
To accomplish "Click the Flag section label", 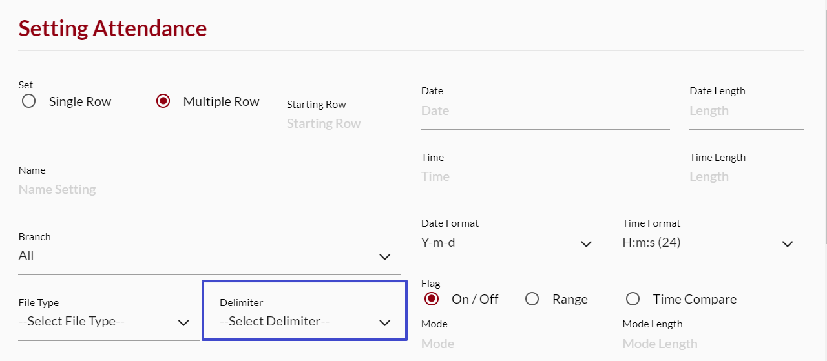I will (430, 284).
